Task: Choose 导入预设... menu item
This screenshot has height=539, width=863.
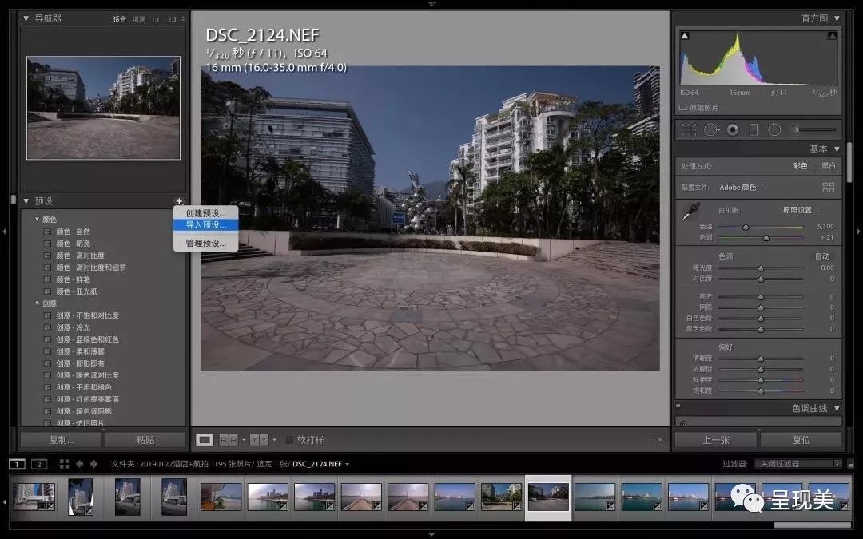Action: click(206, 224)
